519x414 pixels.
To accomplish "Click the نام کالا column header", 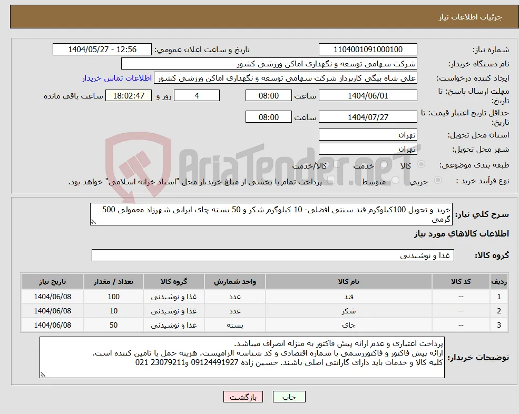I will [348, 282].
